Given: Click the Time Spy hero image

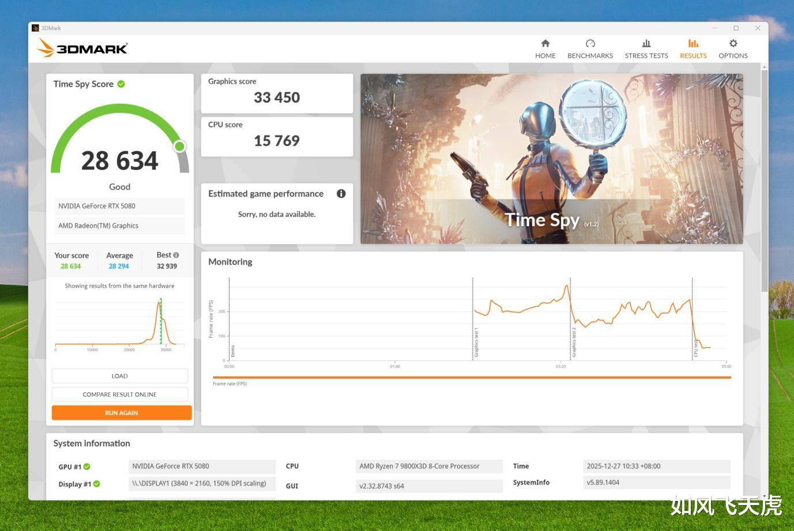Looking at the screenshot, I should 552,159.
